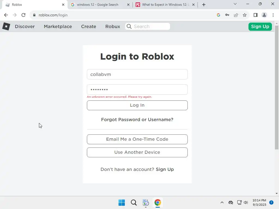Open network status tray icon

(239, 202)
